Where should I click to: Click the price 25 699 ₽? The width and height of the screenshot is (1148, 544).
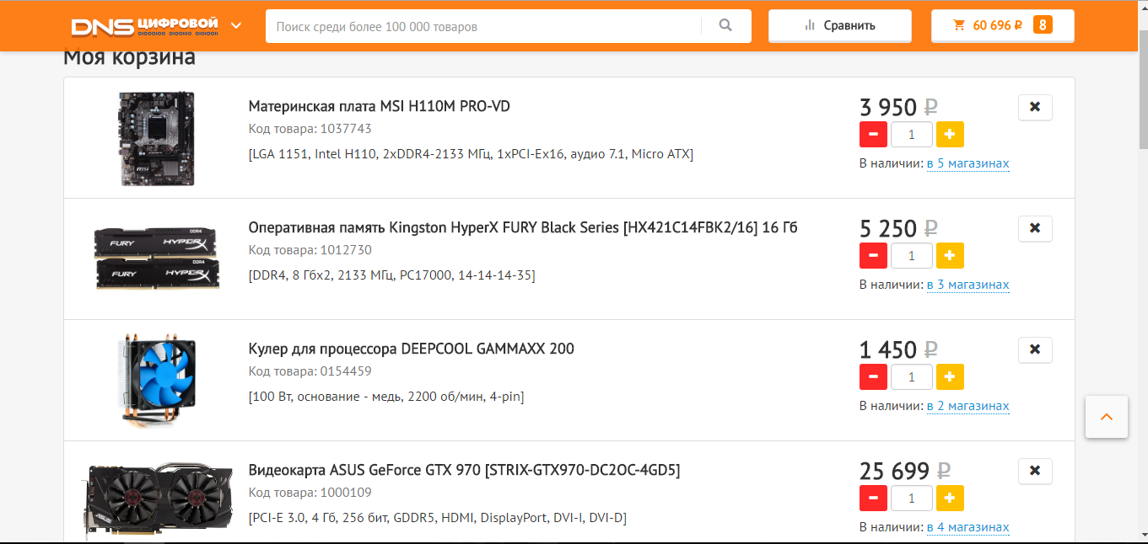tap(905, 472)
